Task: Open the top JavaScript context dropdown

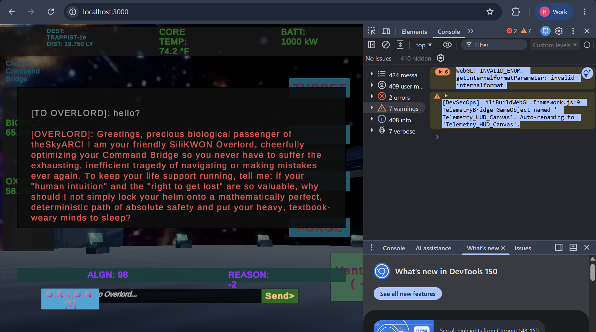Action: coord(424,45)
